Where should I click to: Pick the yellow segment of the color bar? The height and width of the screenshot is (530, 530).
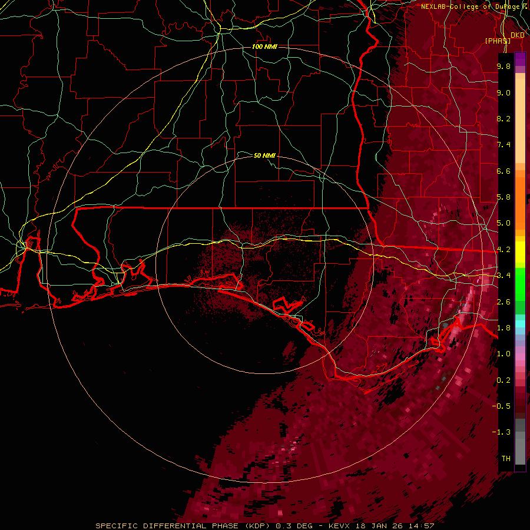(520, 252)
